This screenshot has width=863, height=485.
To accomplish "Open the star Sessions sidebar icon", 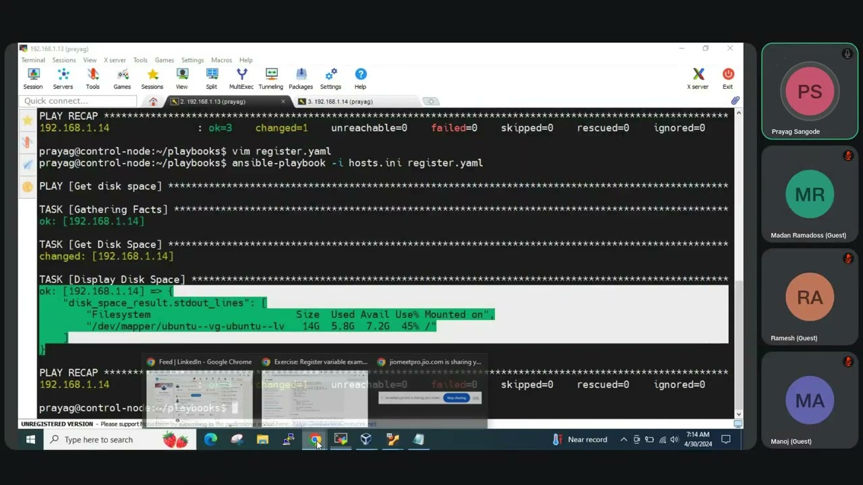I will tap(27, 120).
